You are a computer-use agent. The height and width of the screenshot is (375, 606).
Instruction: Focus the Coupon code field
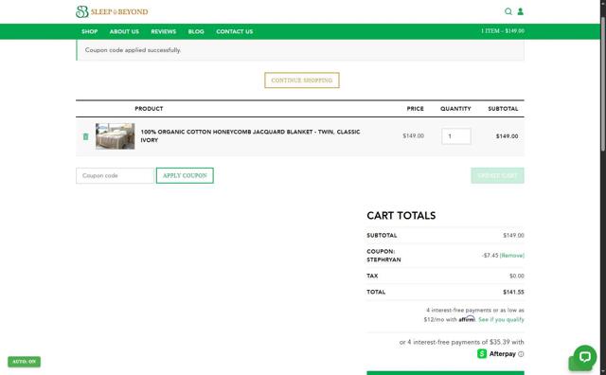tap(116, 175)
